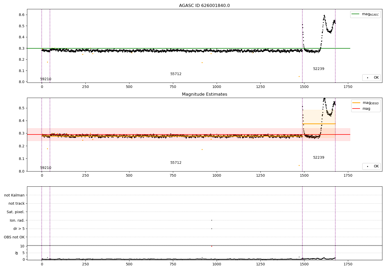This screenshot has width=386, height=270.
Task: Click the 750 tick under Magnitude Estimates plot
Action: click(x=173, y=176)
